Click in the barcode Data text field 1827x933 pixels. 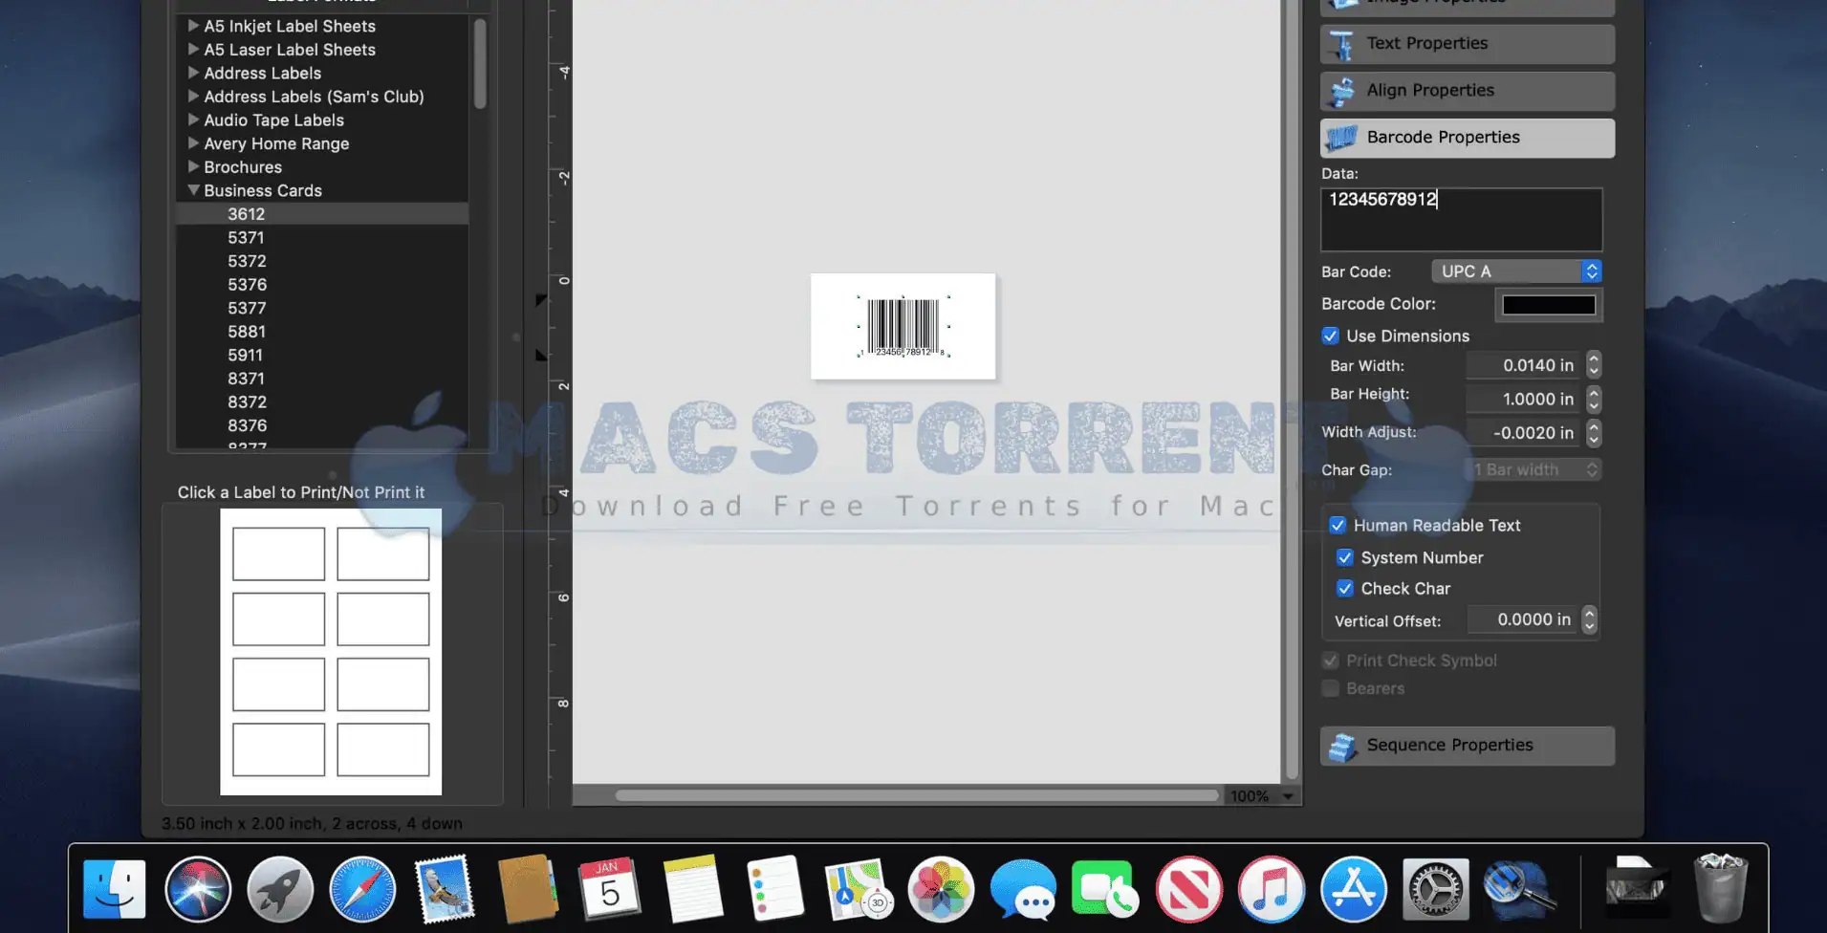point(1461,219)
